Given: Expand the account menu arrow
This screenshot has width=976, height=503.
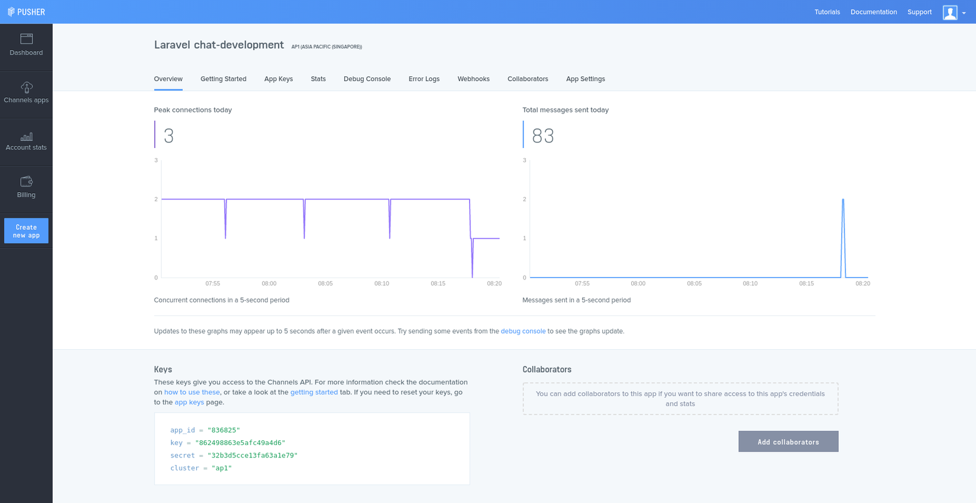Looking at the screenshot, I should [964, 13].
